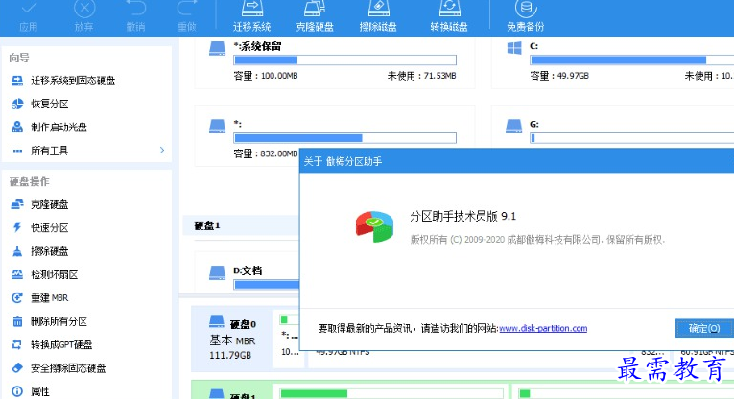Open the 擦除磁盘 toolbar tool
734x399 pixels.
pos(378,16)
